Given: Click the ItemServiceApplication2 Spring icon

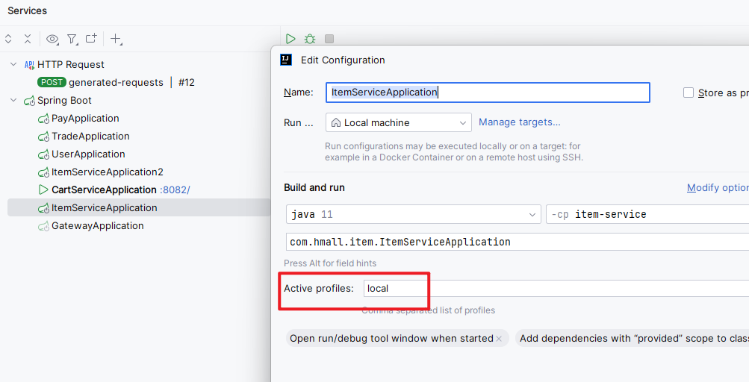Looking at the screenshot, I should tap(43, 172).
